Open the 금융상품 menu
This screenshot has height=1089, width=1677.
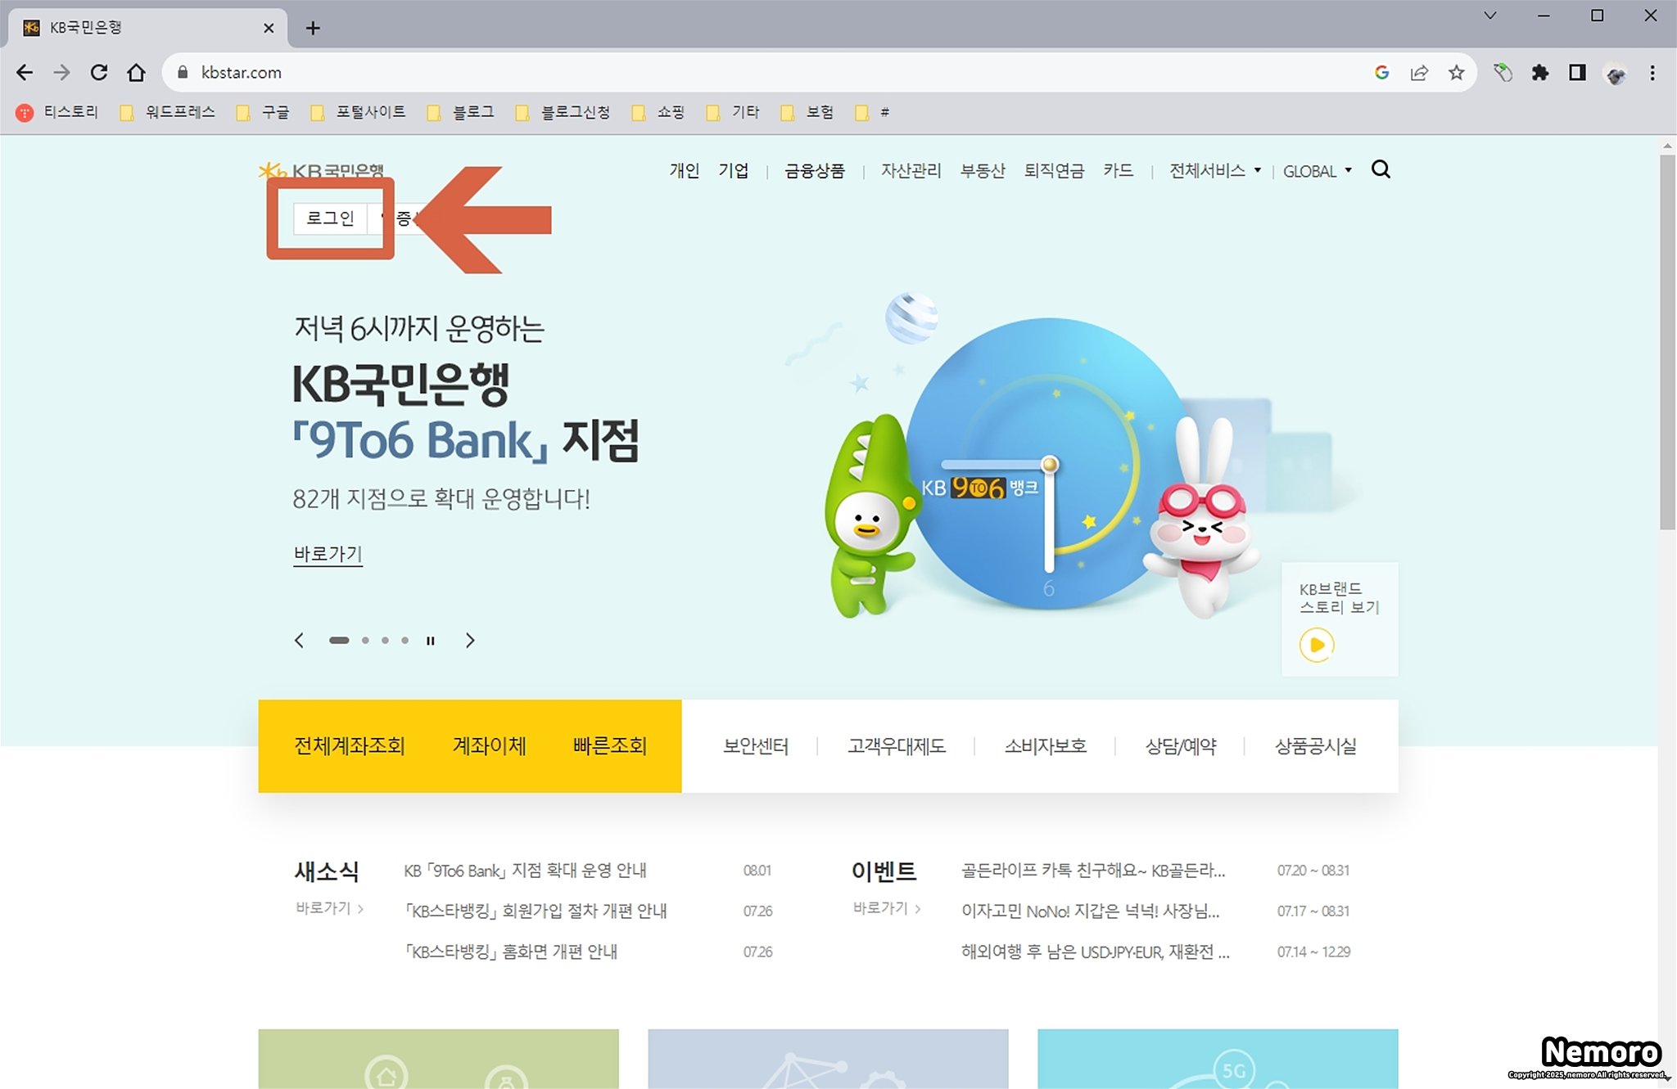coord(814,171)
